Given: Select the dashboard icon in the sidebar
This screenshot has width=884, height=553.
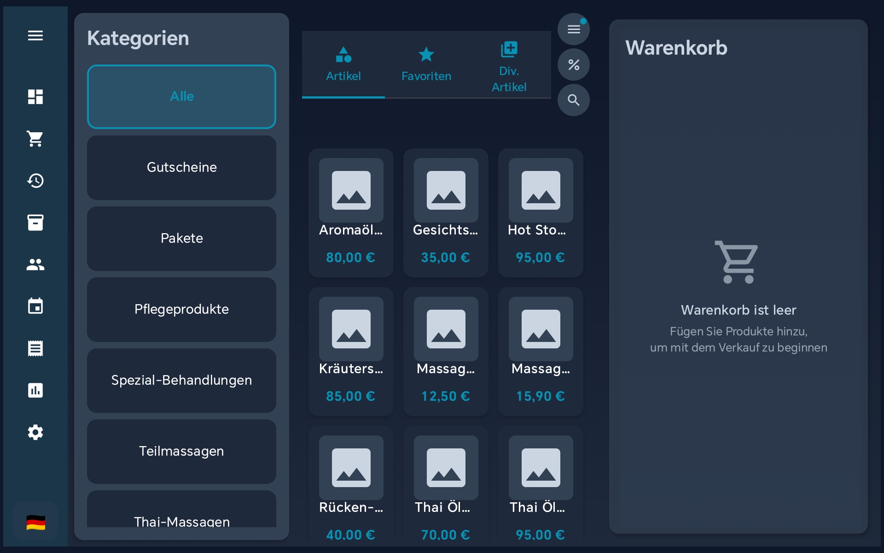Looking at the screenshot, I should point(35,97).
